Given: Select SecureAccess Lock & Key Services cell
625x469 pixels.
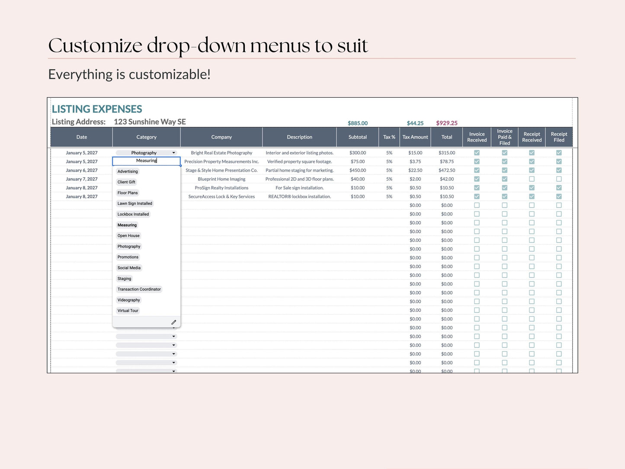Looking at the screenshot, I should tap(221, 196).
